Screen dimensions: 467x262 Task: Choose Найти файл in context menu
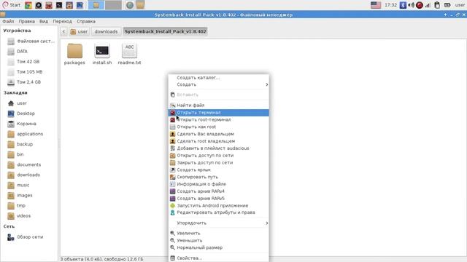pyautogui.click(x=219, y=105)
